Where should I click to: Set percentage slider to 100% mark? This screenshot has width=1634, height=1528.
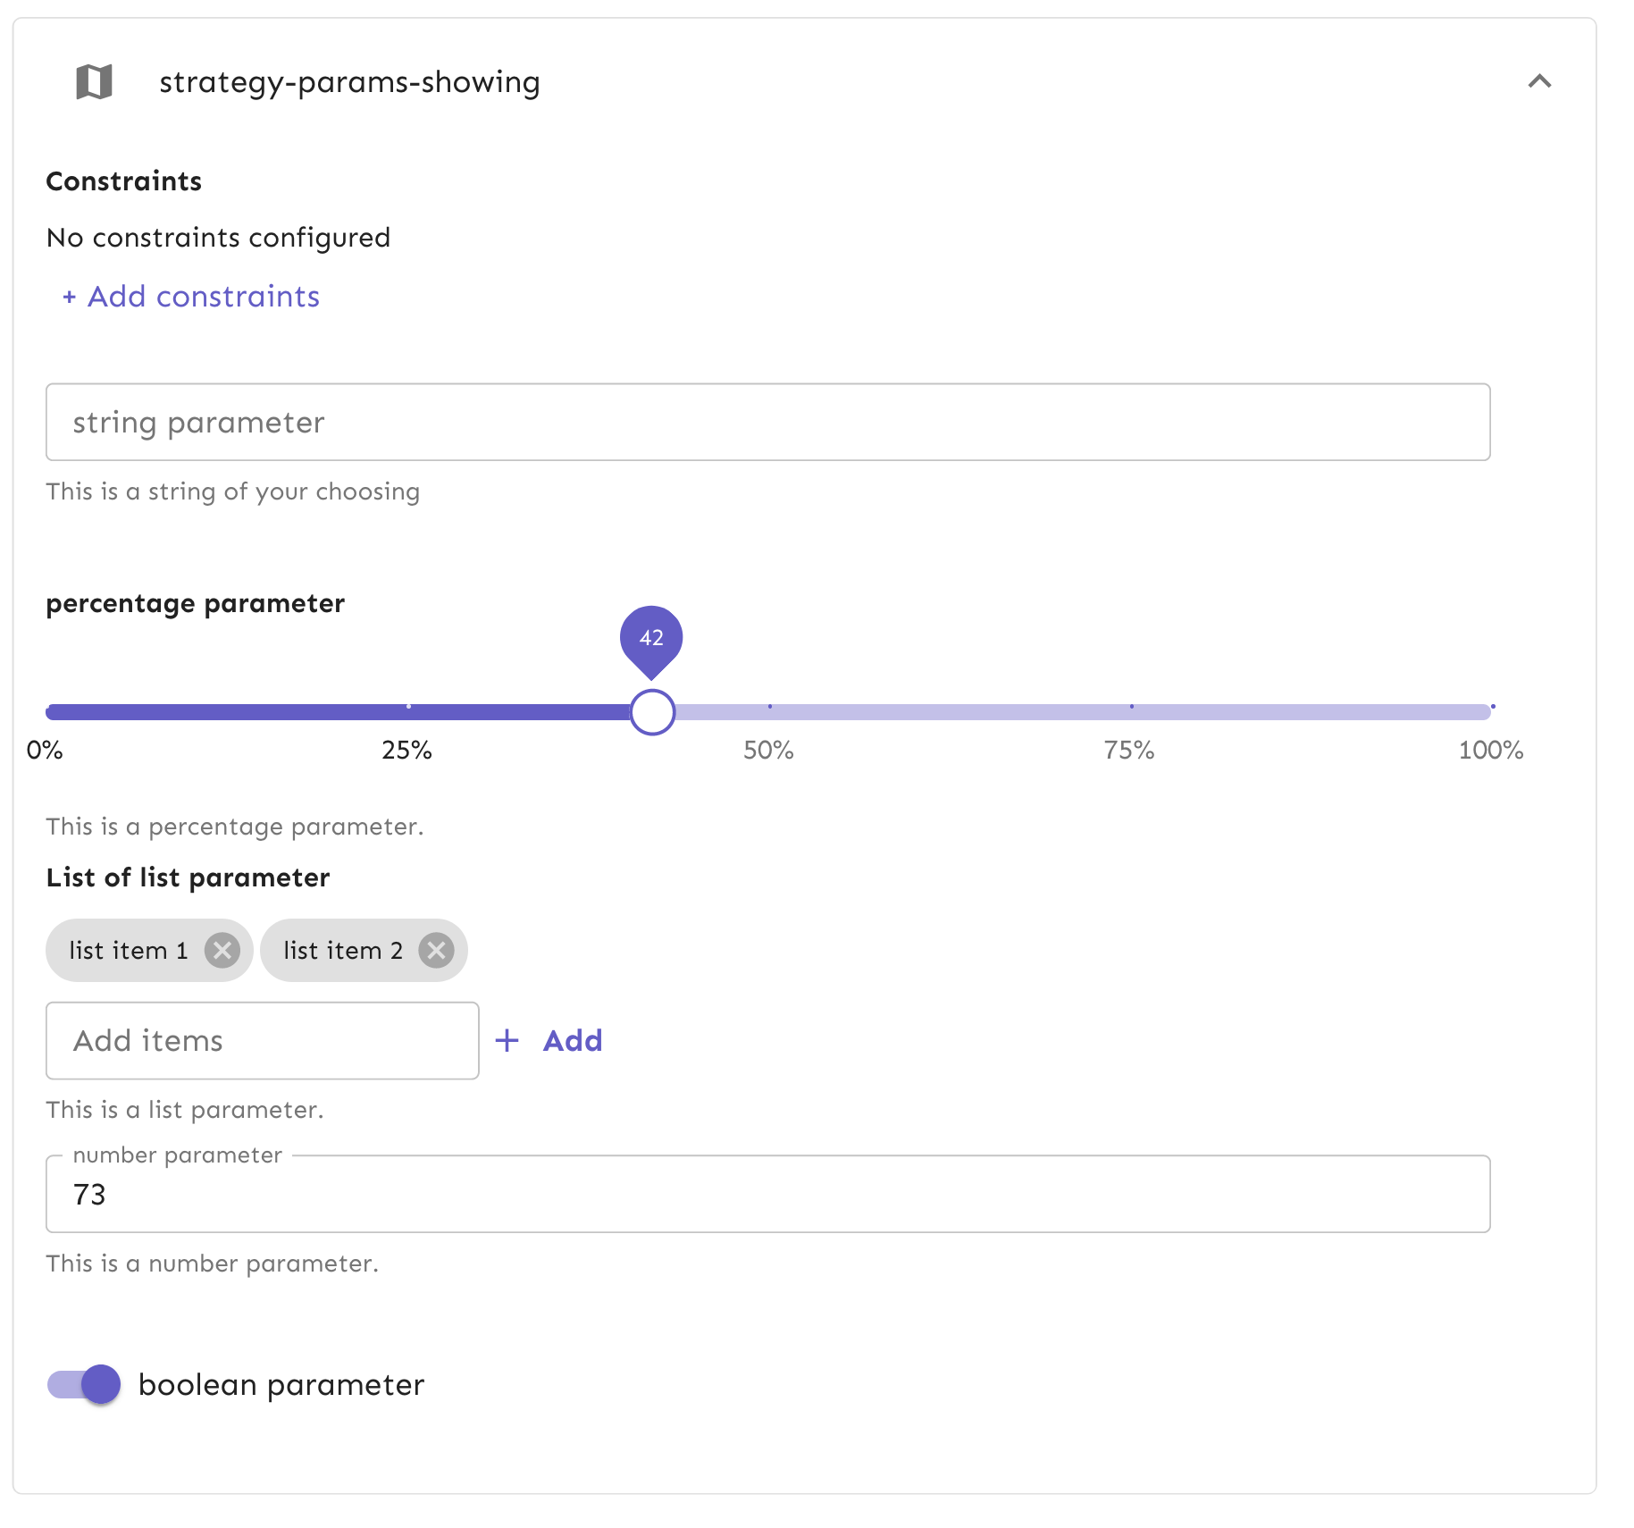1491,712
